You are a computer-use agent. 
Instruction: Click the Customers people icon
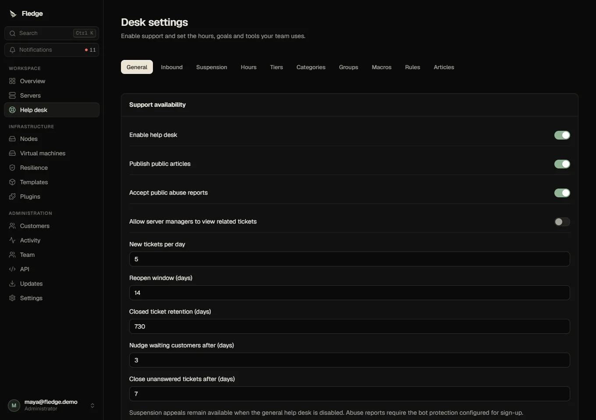(x=12, y=226)
